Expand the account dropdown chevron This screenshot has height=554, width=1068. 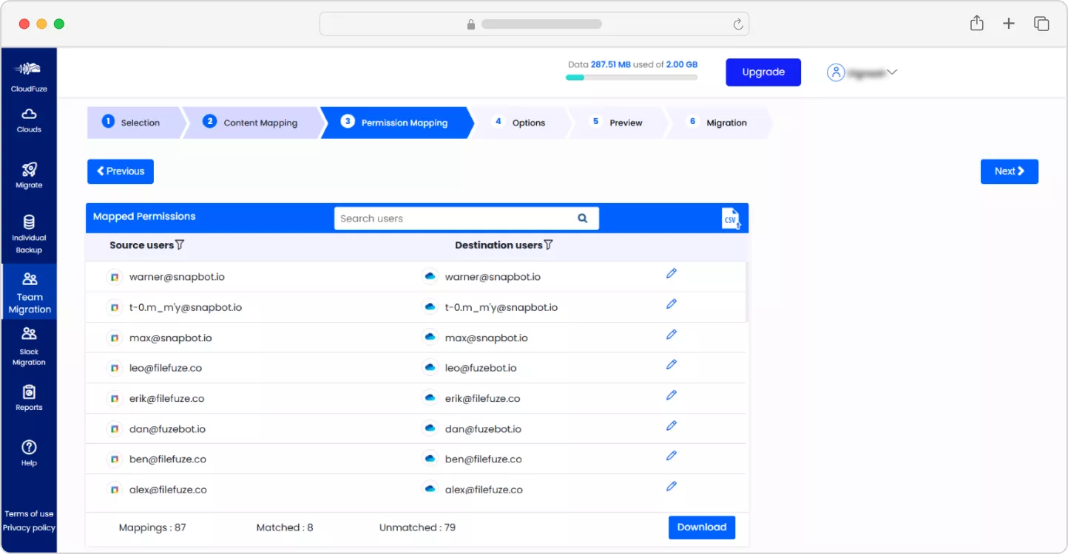tap(892, 72)
